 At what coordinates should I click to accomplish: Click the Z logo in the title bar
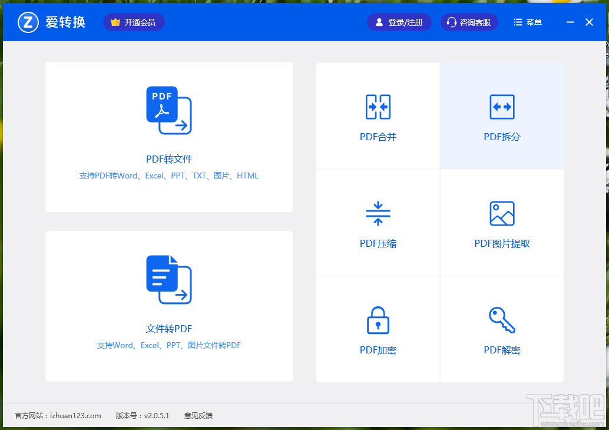(27, 22)
